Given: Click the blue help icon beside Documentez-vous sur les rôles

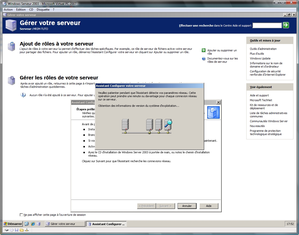Looking at the screenshot, I should (x=204, y=59).
